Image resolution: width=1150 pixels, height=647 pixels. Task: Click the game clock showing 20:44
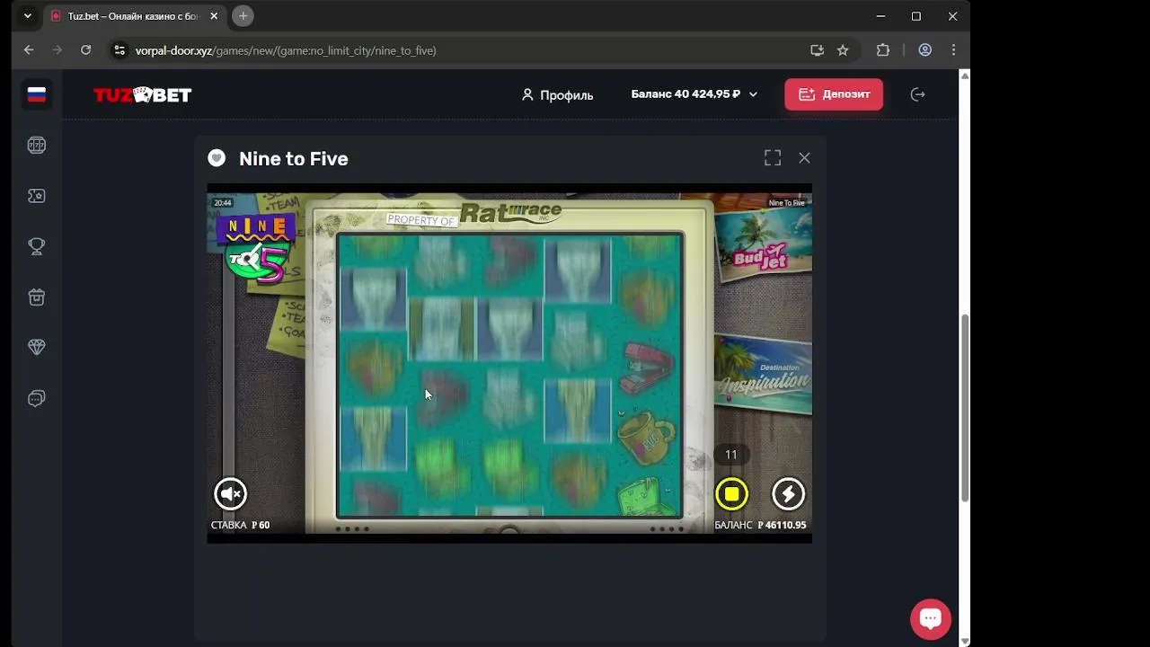[x=223, y=203]
